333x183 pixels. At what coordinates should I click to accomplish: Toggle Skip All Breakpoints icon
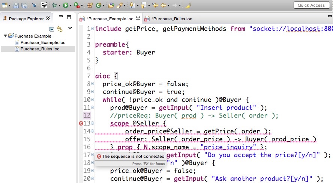(34, 5)
